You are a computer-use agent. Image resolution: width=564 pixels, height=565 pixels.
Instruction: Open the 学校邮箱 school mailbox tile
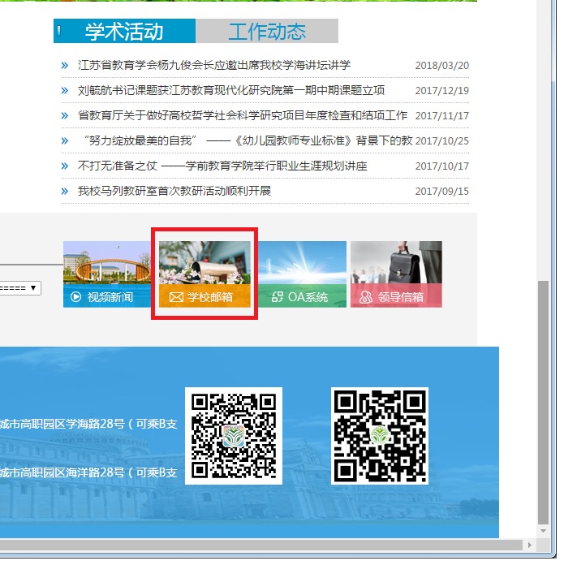point(205,274)
